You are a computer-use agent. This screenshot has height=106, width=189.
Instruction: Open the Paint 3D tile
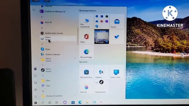[86, 87]
